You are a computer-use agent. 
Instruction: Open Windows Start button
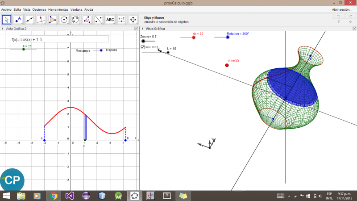tap(6, 196)
